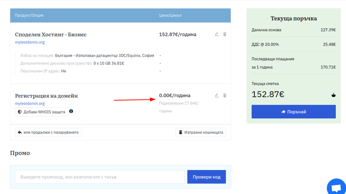This screenshot has height=194, width=346.
Task: Click the info icon beside WHOIS защита
Action: (71, 111)
